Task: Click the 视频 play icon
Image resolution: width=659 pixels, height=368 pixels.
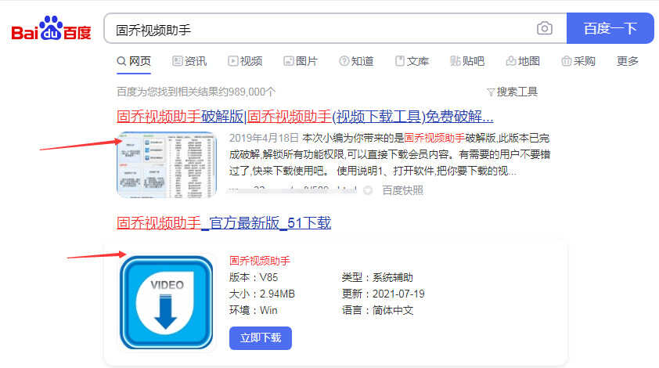Action: point(232,61)
